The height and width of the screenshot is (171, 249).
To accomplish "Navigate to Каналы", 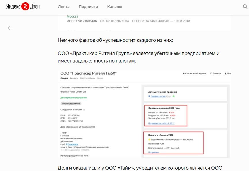I will tap(114, 7).
